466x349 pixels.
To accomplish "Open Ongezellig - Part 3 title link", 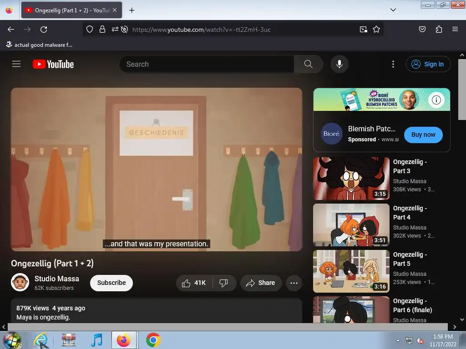I will point(410,166).
